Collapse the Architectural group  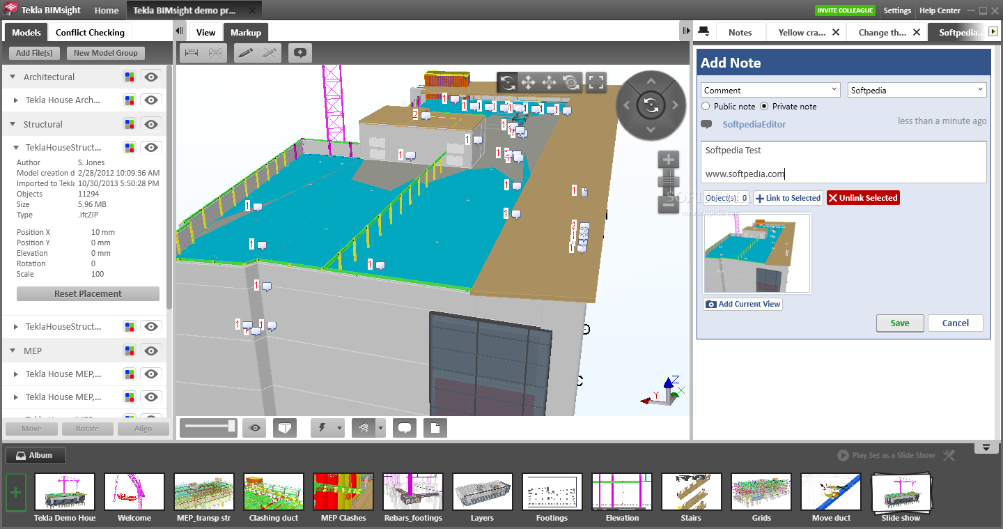pyautogui.click(x=13, y=77)
